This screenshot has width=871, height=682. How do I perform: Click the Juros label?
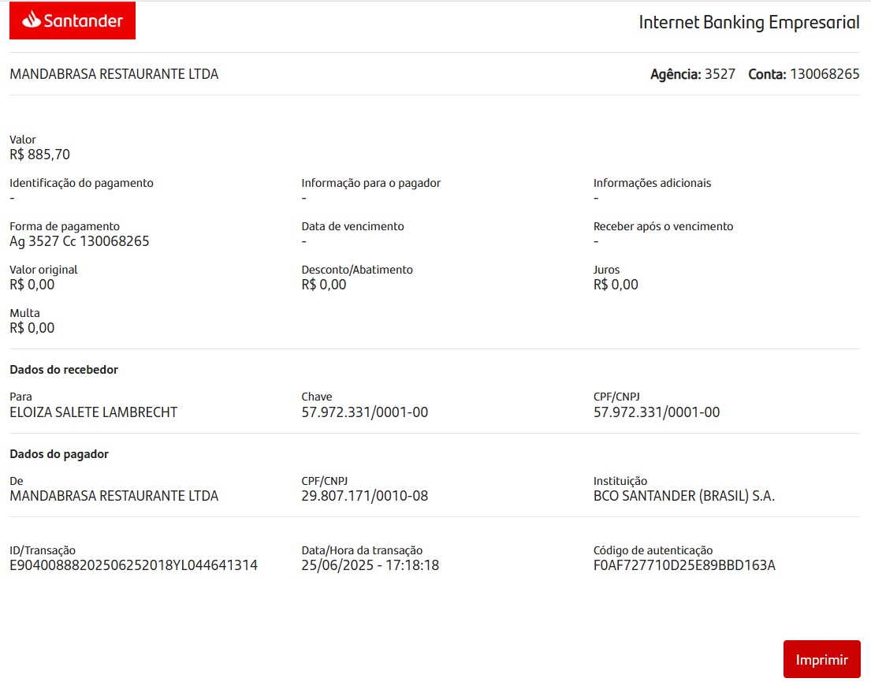[x=607, y=270]
